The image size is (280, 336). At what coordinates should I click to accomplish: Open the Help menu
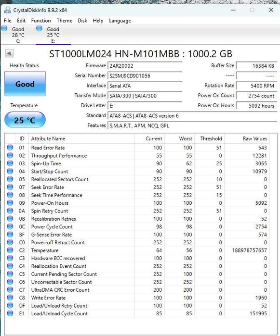pos(98,21)
